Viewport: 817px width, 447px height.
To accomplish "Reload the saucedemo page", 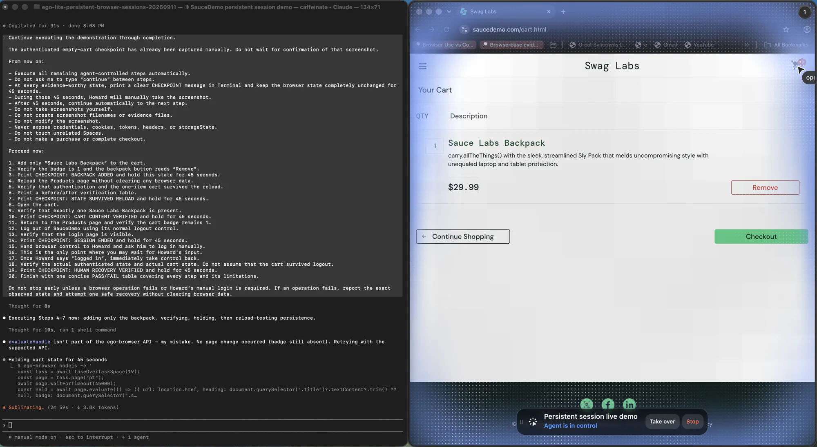I will 446,29.
